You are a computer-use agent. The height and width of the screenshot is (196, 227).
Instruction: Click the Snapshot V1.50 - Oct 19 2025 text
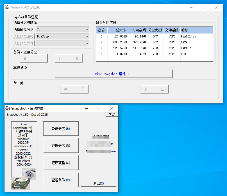(x=27, y=115)
